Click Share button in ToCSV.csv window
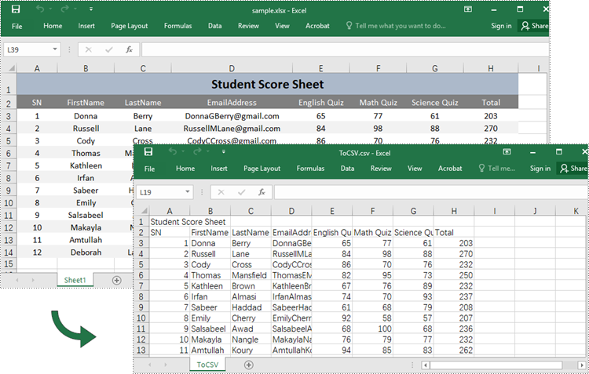This screenshot has height=374, width=589. pos(573,169)
